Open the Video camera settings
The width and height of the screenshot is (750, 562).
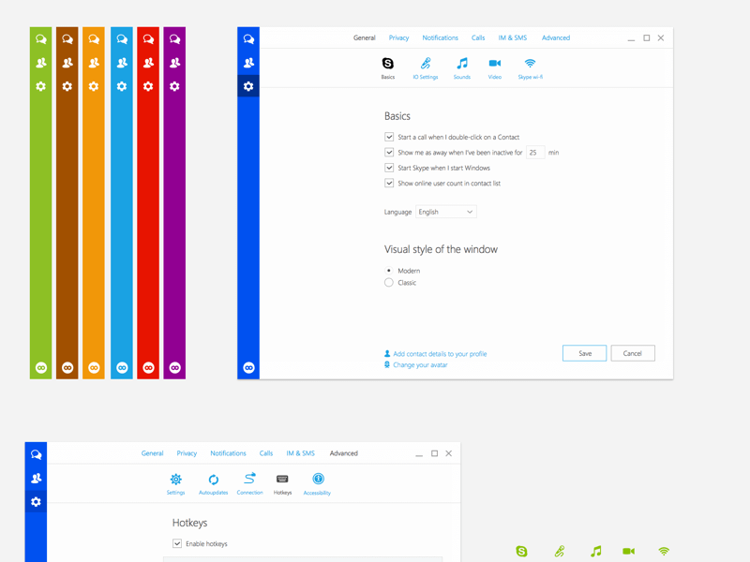coord(494,64)
